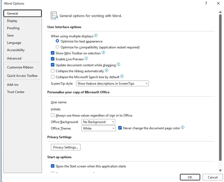This screenshot has width=224, height=182.
Task: Click info icon next to Enable Live Preview
Action: (x=86, y=58)
